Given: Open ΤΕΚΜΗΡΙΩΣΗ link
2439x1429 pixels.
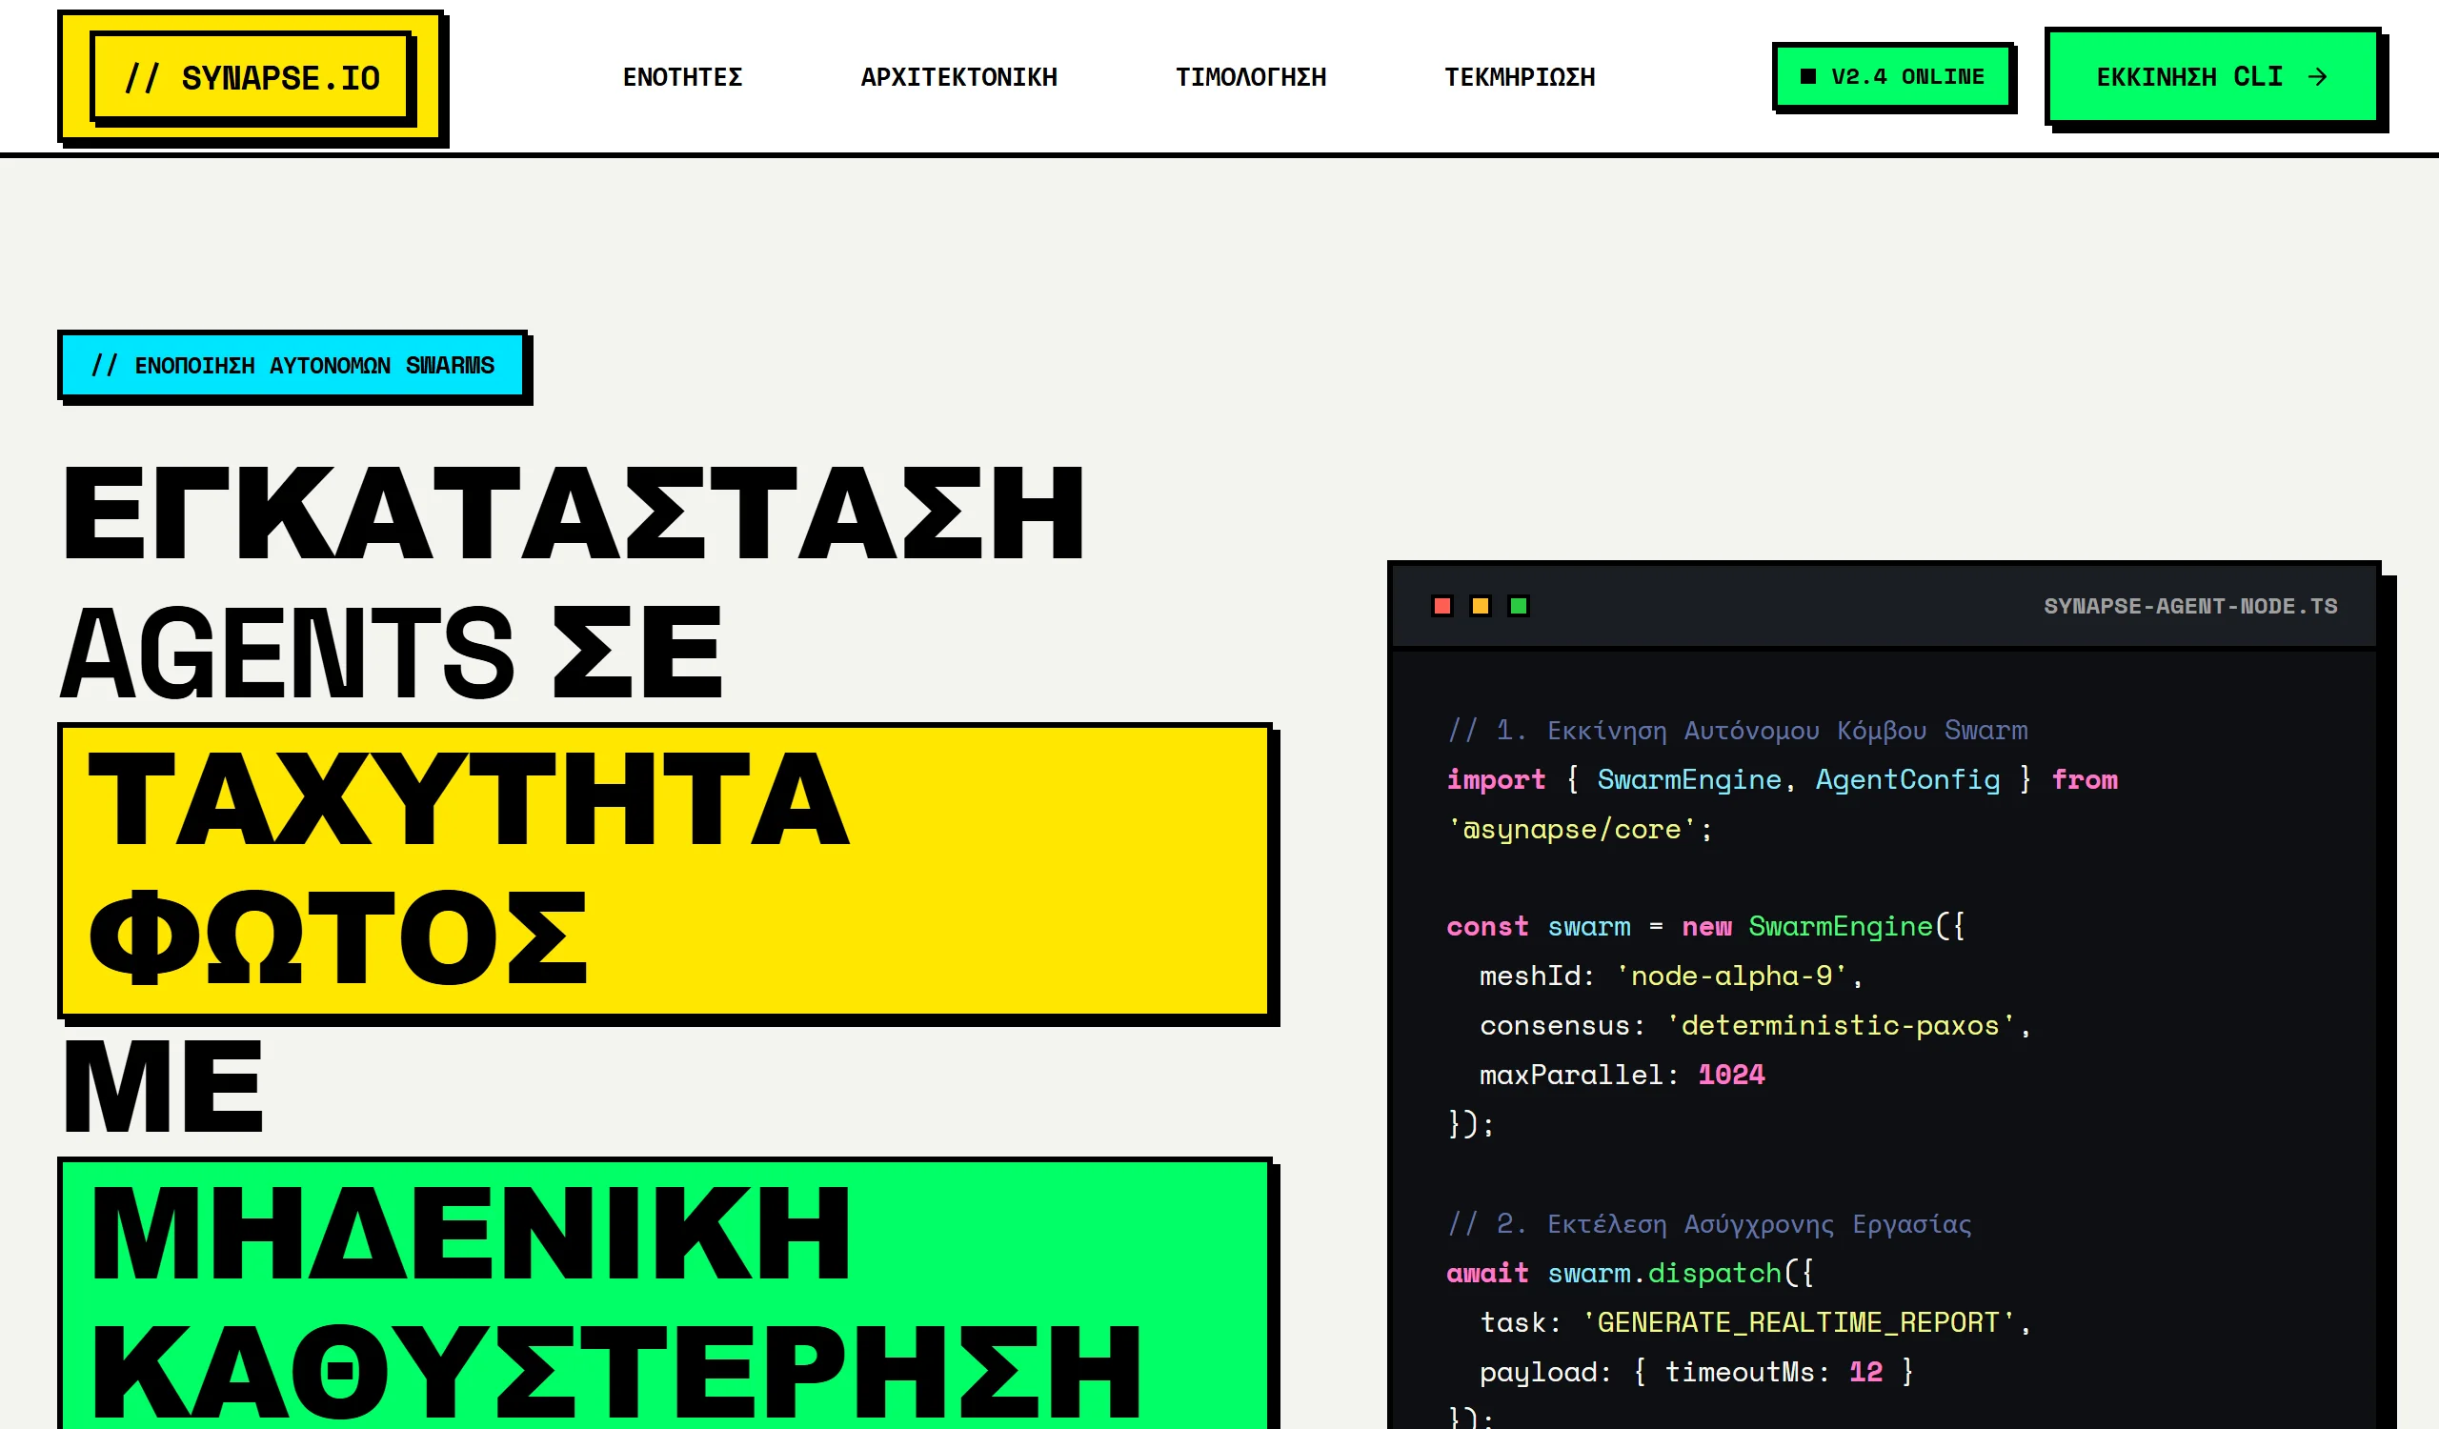Looking at the screenshot, I should (1520, 77).
